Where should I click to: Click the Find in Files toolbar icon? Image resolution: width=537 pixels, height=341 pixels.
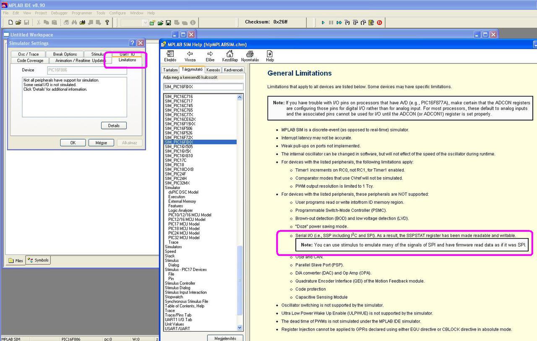coord(82,22)
